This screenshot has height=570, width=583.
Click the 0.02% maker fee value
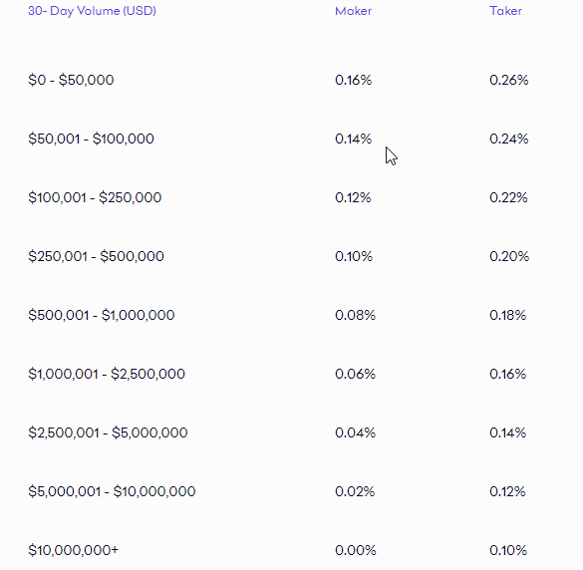tap(355, 491)
